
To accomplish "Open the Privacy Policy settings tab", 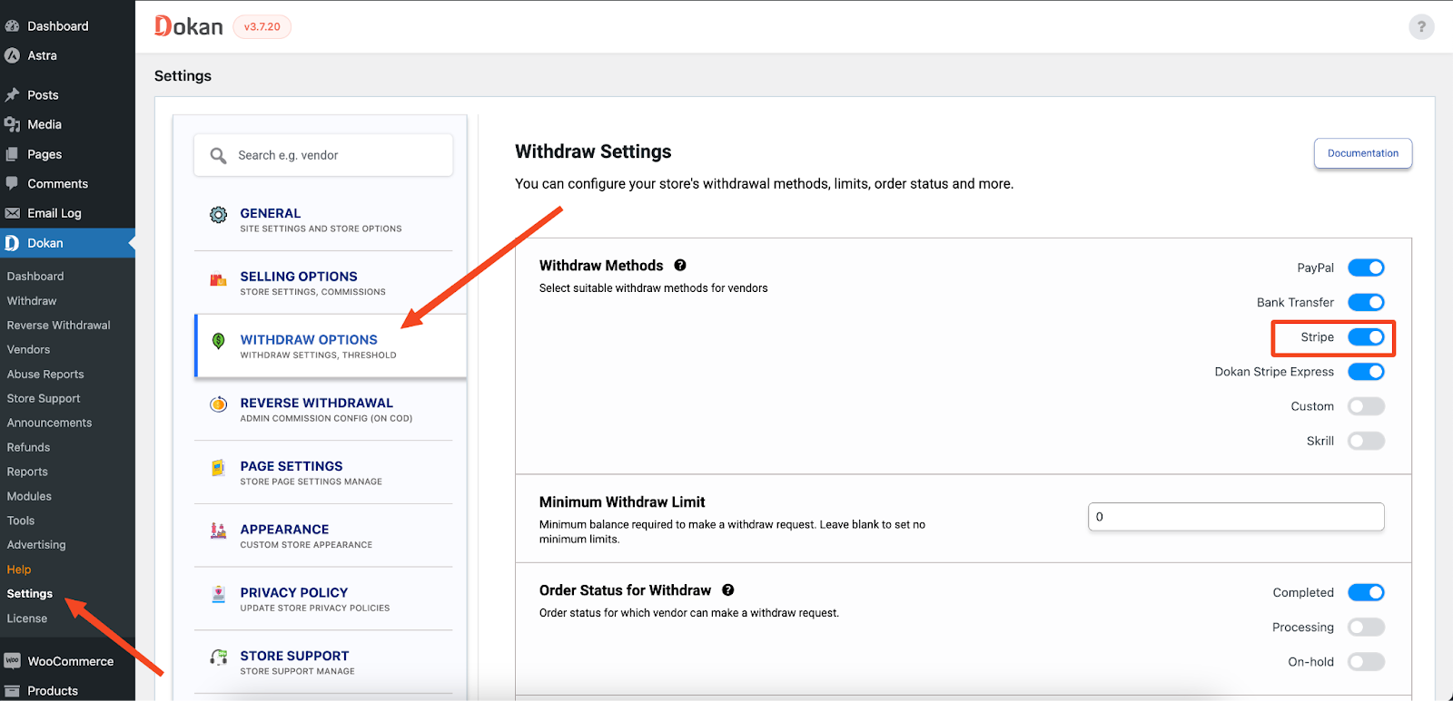I will coord(323,599).
